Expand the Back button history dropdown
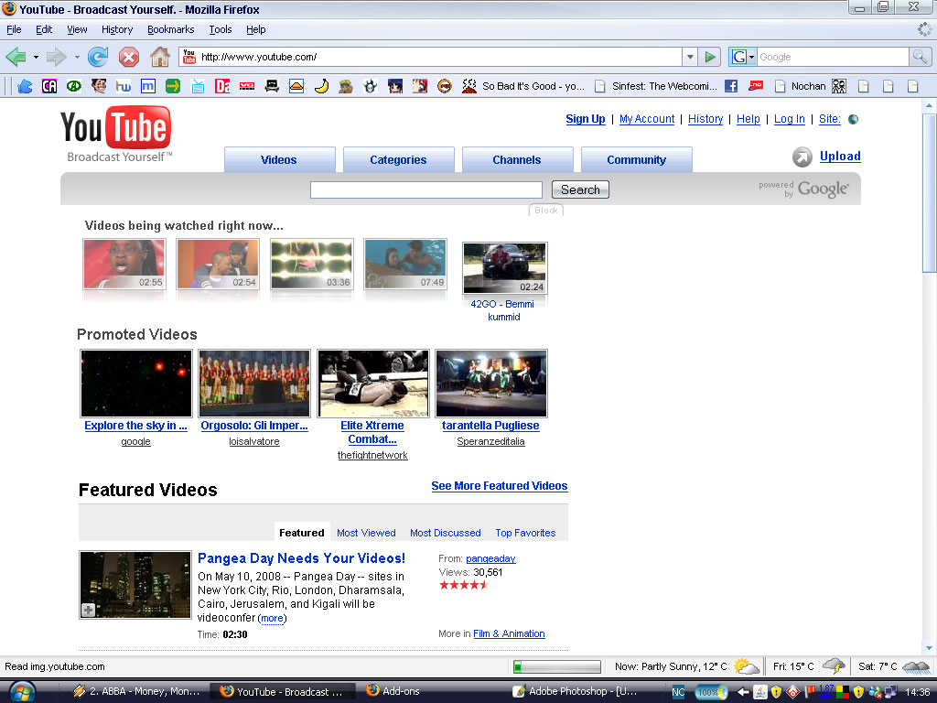The height and width of the screenshot is (703, 937). pyautogui.click(x=36, y=58)
